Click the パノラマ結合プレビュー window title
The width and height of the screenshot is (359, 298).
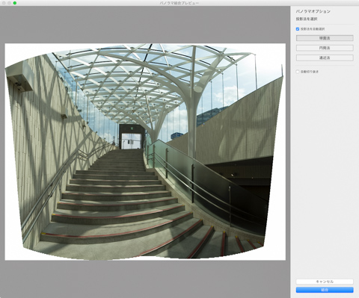click(179, 3)
